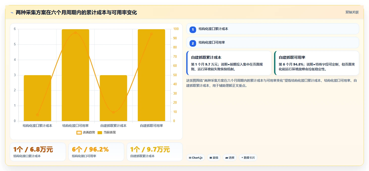Click the 1个 / 9.7万元 stat value
This screenshot has width=369, height=171.
(150, 150)
